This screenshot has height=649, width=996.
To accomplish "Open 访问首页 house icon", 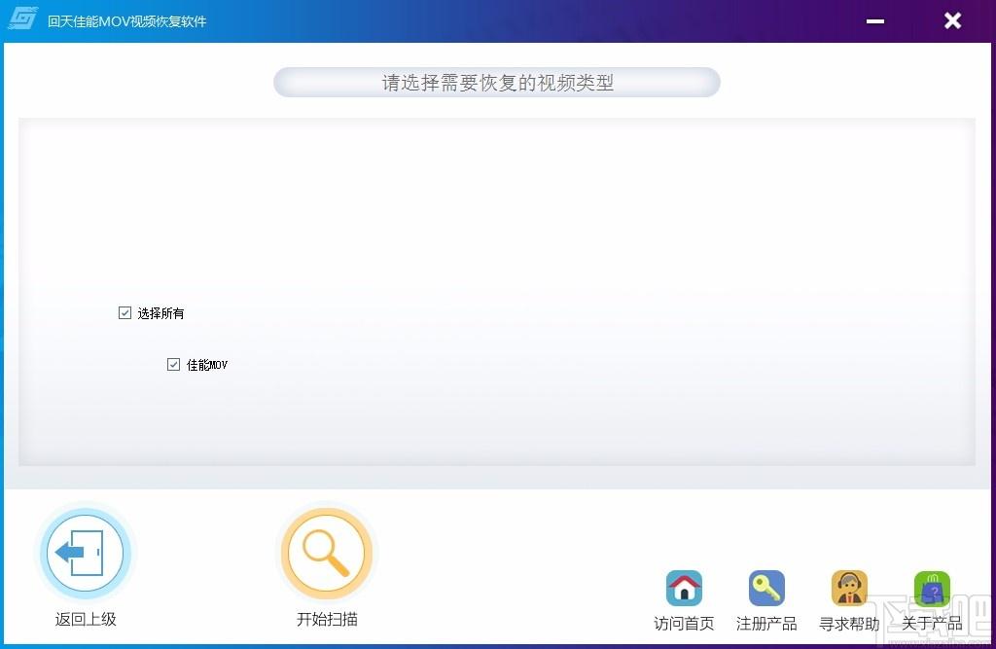I will click(684, 588).
